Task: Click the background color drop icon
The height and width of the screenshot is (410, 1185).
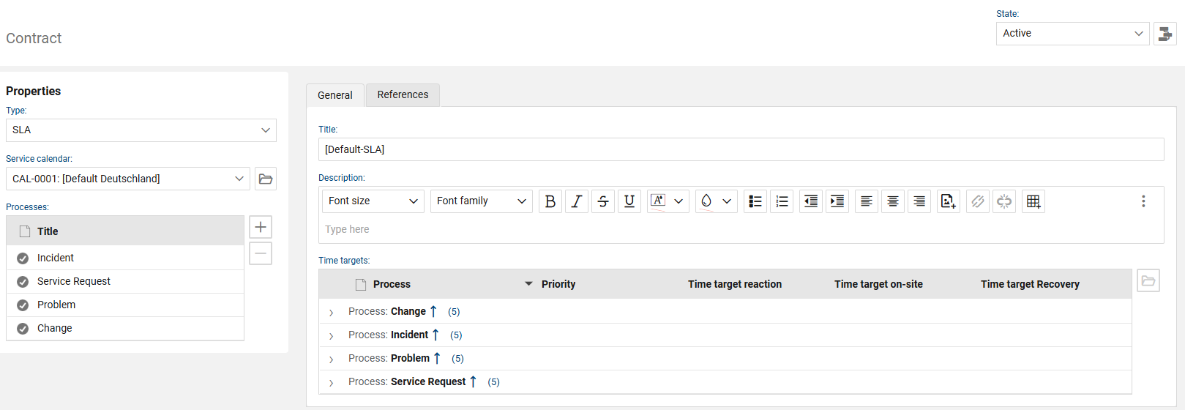Action: (706, 201)
